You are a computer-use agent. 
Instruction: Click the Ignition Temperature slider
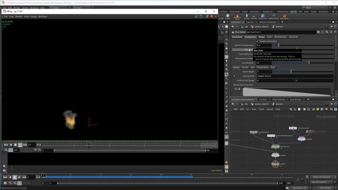tap(303, 45)
